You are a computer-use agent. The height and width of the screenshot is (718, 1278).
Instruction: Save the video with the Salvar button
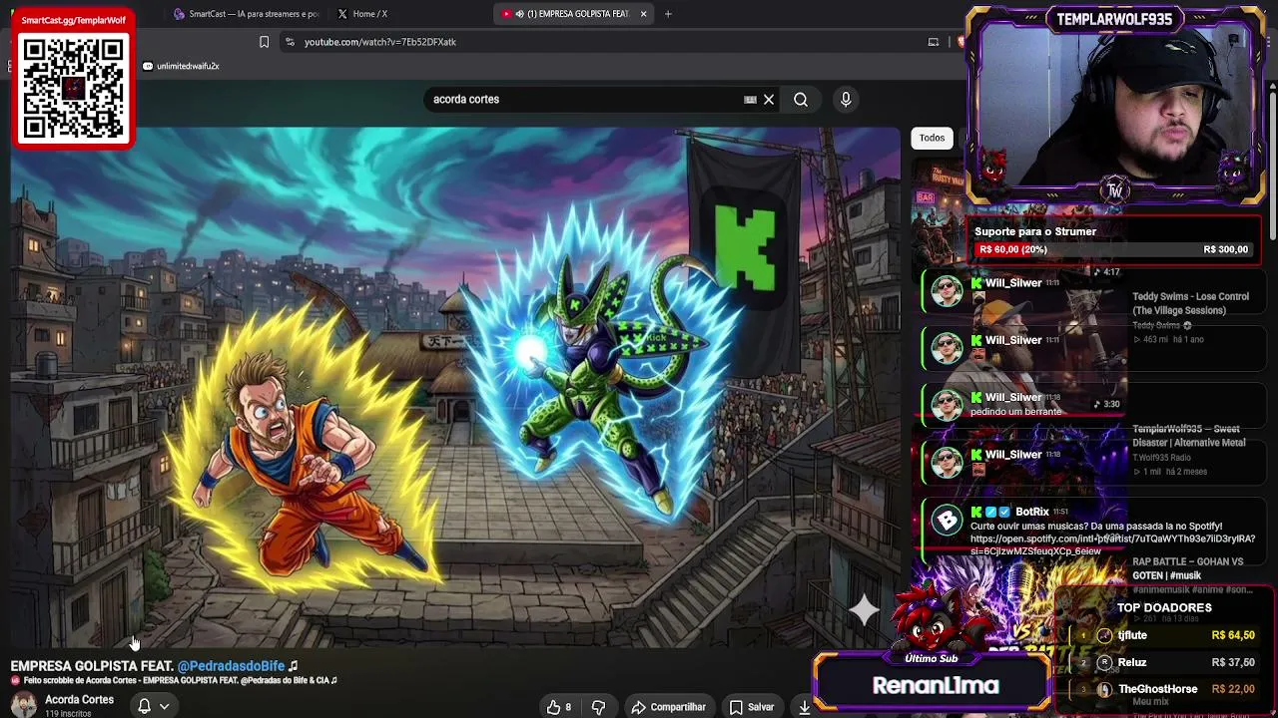click(x=752, y=707)
